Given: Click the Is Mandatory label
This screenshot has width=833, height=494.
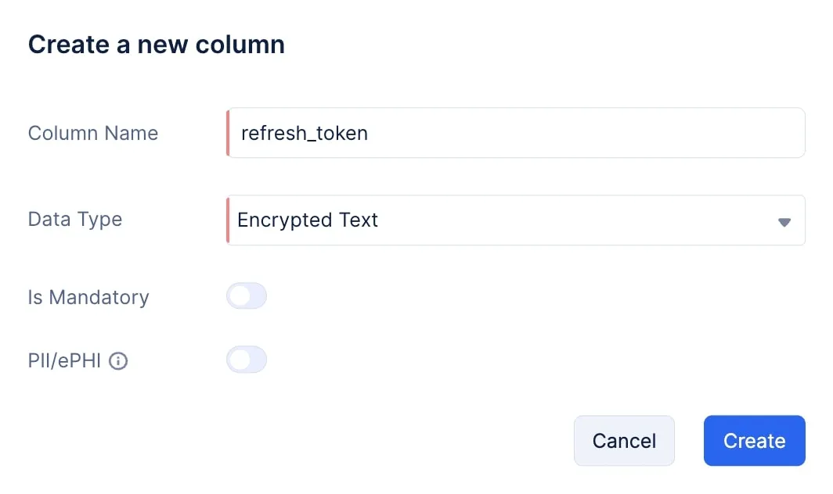Looking at the screenshot, I should [x=88, y=297].
